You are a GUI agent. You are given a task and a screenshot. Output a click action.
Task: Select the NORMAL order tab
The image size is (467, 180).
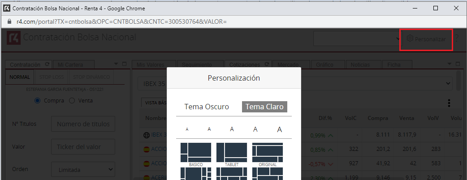tap(20, 77)
